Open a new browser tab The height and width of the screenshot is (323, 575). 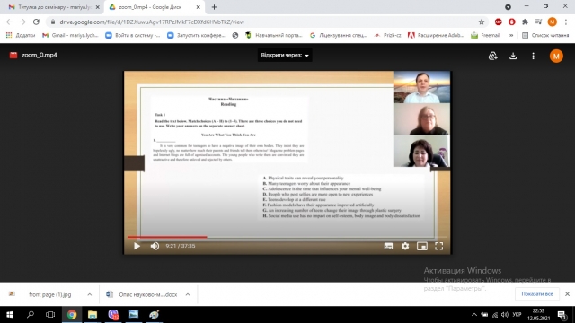tap(214, 7)
